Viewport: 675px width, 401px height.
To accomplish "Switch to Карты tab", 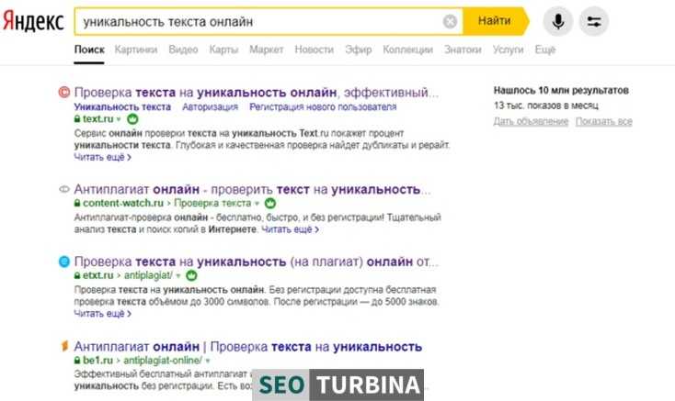I will 223,50.
